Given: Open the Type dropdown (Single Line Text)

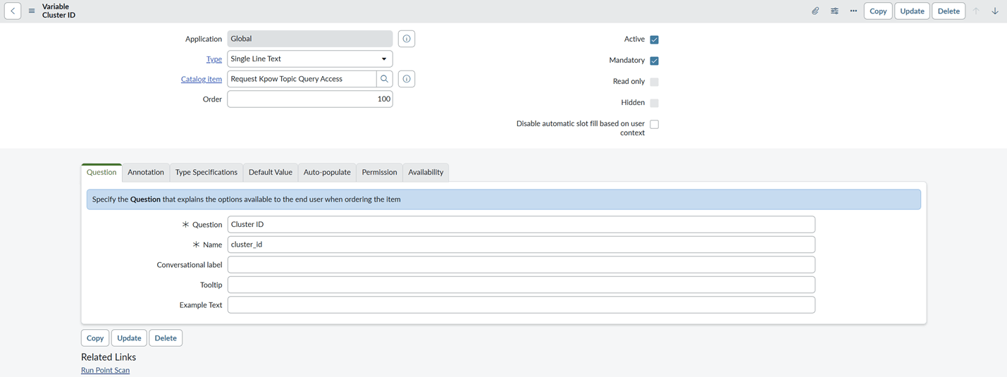Looking at the screenshot, I should coord(310,59).
